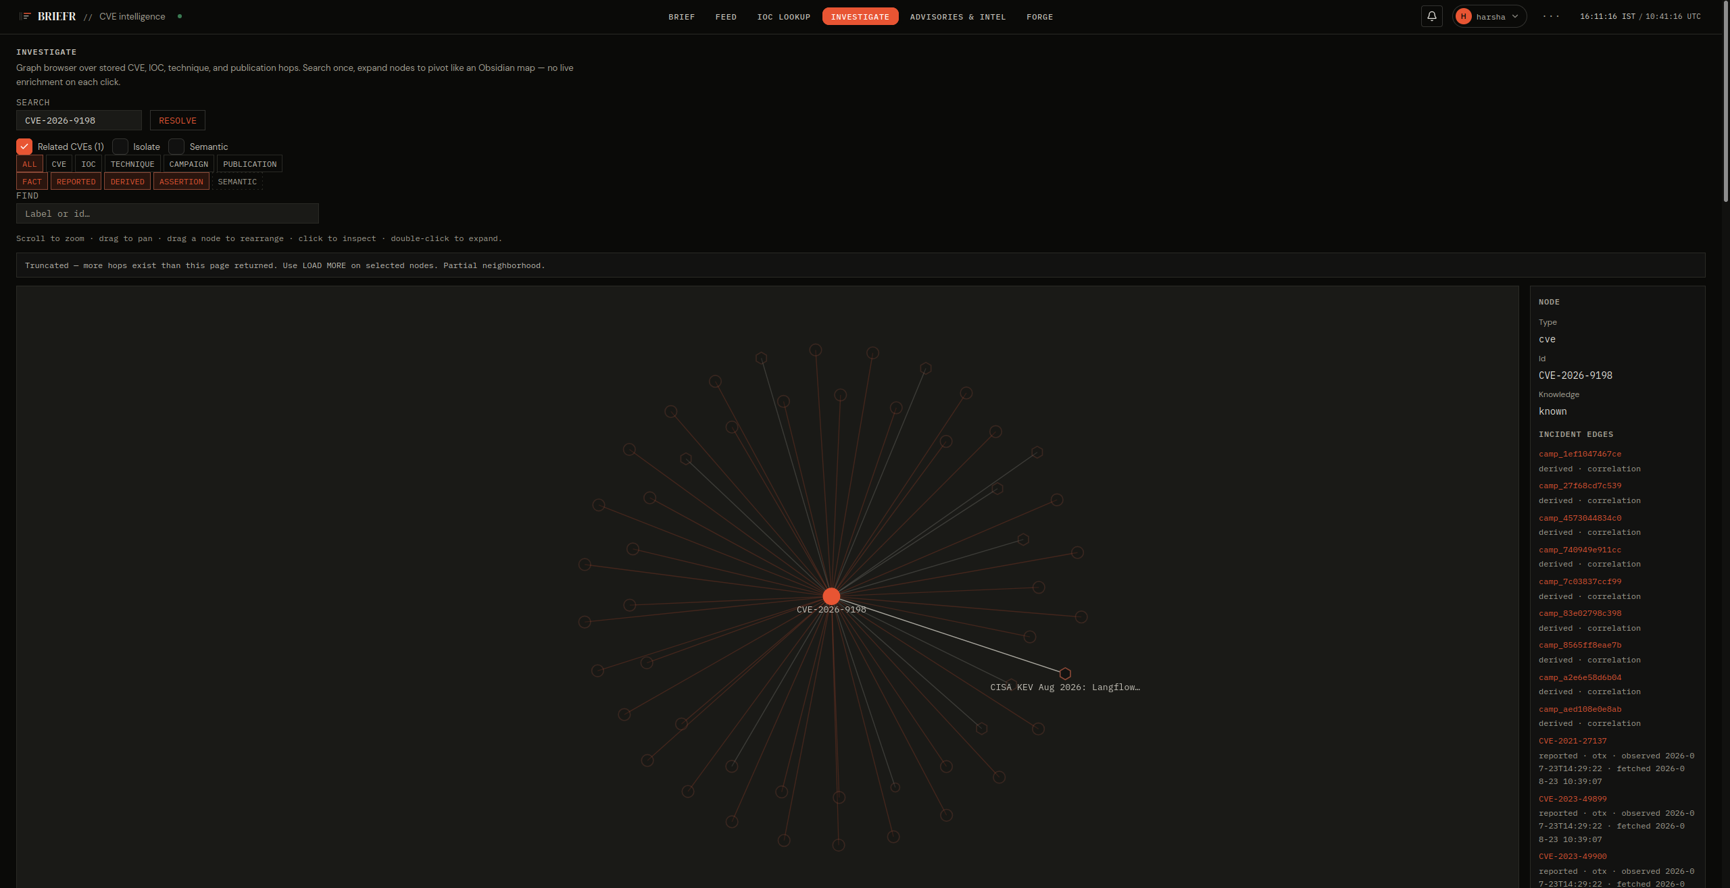This screenshot has height=888, width=1730.
Task: Select the INVESTIGATE tab
Action: (x=860, y=17)
